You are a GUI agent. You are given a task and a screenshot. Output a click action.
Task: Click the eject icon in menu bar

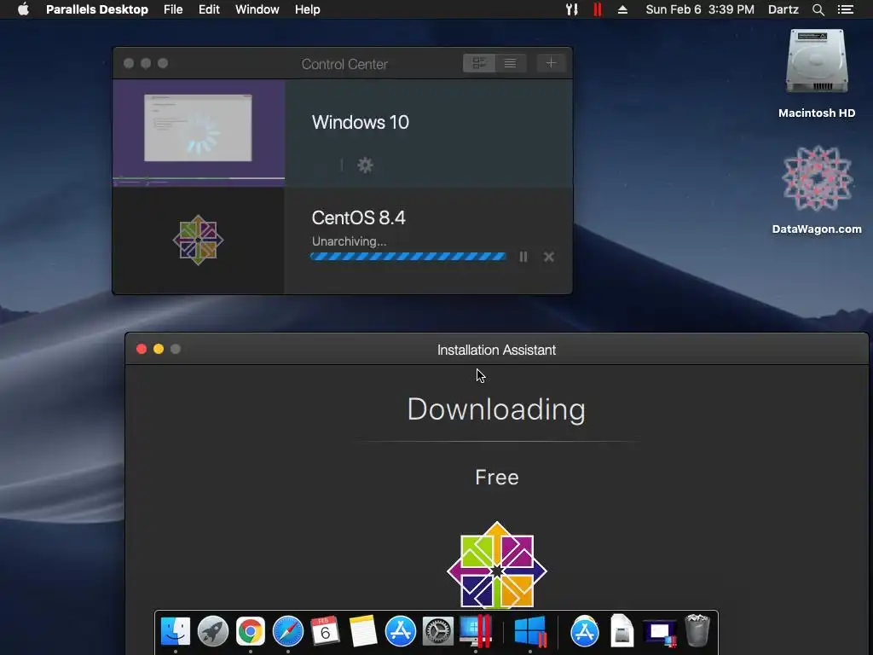click(x=622, y=9)
